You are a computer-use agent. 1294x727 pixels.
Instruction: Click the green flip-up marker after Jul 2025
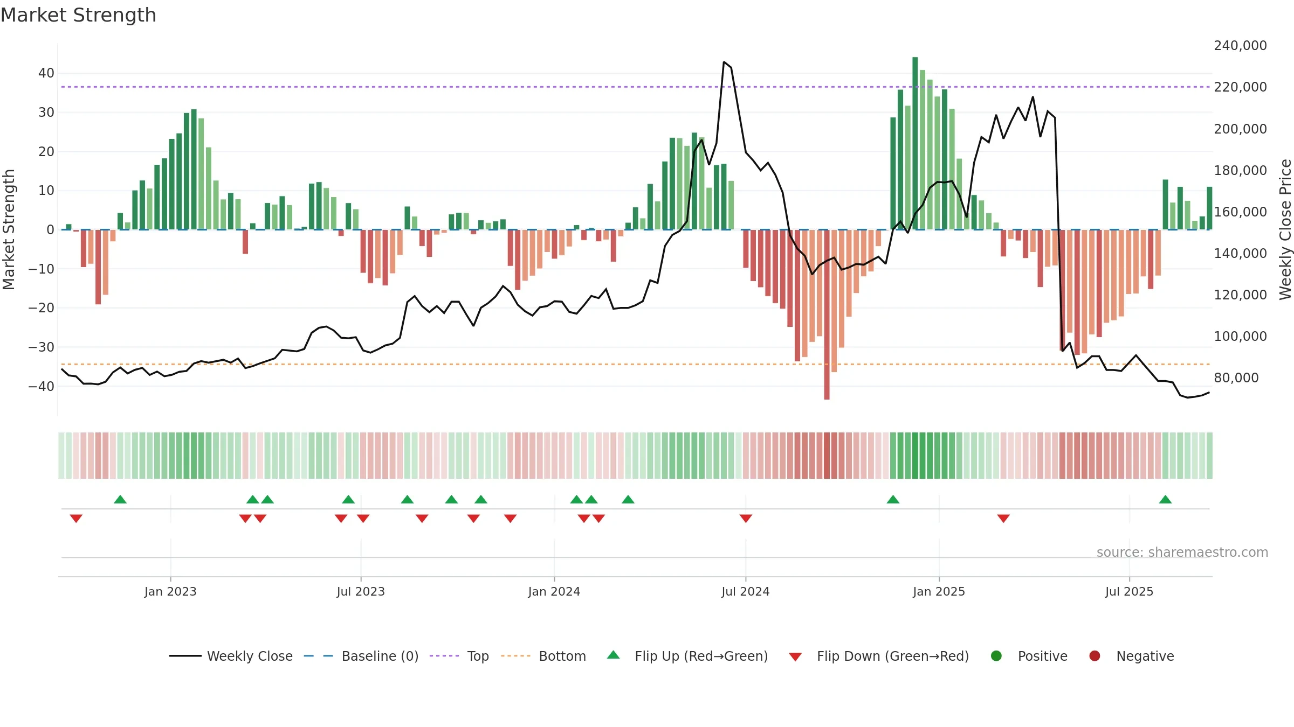[x=1165, y=499]
